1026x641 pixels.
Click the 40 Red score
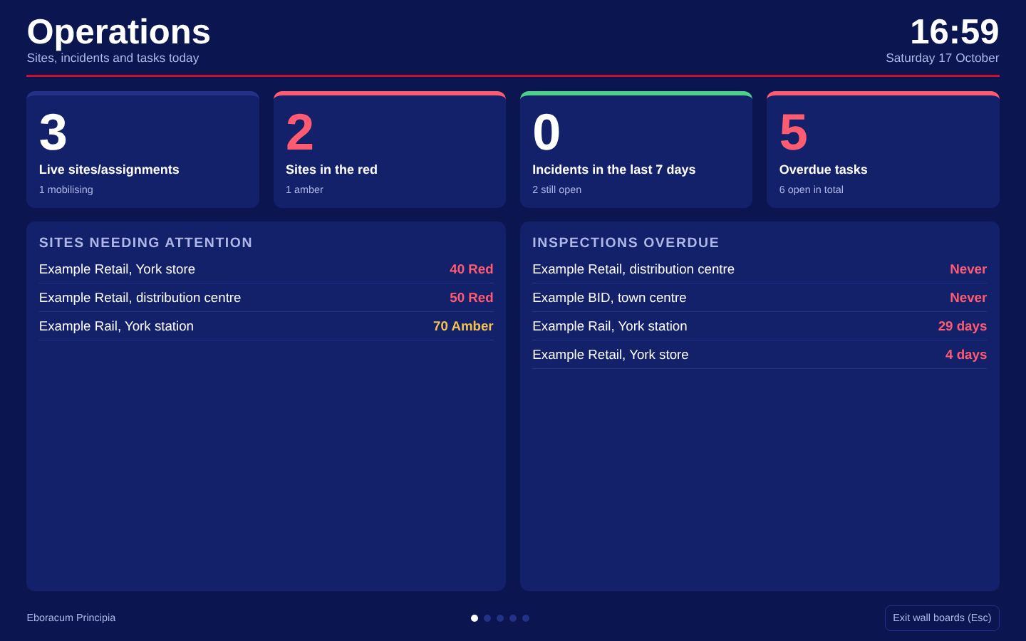pos(471,269)
